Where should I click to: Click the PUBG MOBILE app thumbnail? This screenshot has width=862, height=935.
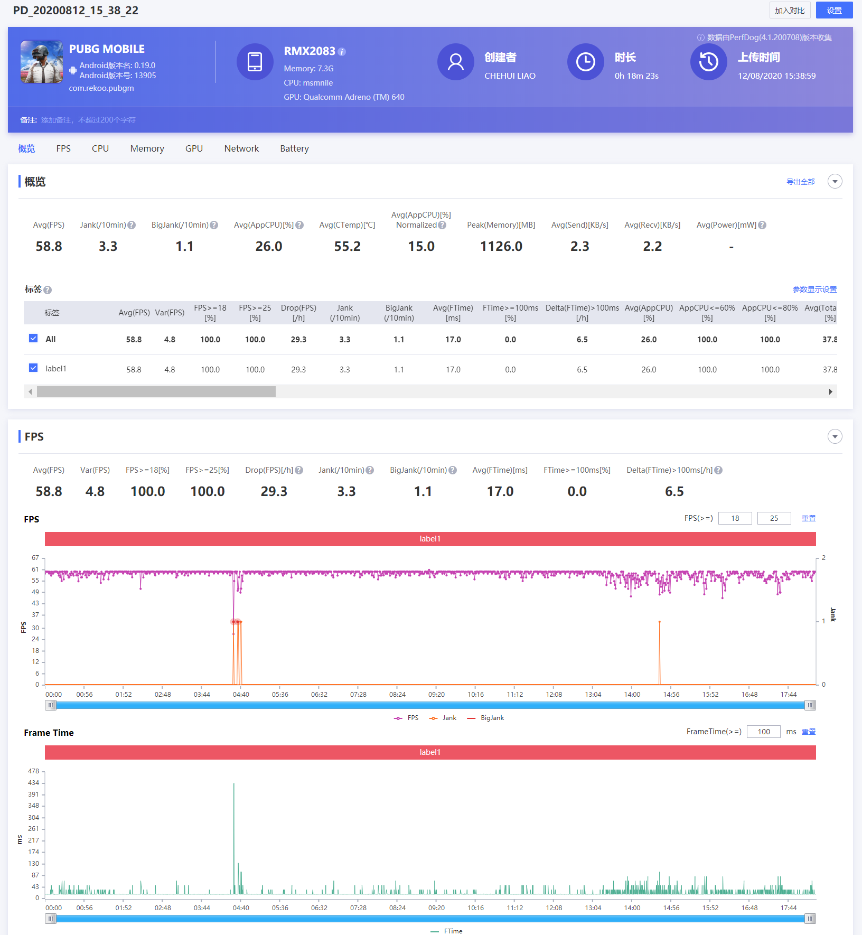(42, 62)
